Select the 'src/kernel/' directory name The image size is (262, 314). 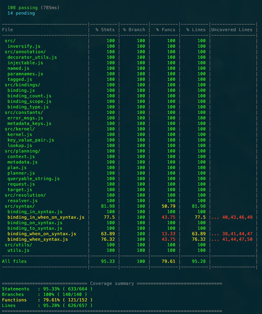(x=20, y=129)
